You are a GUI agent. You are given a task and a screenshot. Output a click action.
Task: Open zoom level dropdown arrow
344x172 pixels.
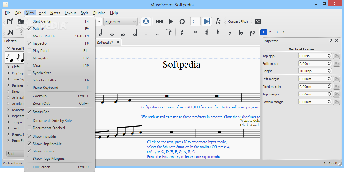coord(99,21)
